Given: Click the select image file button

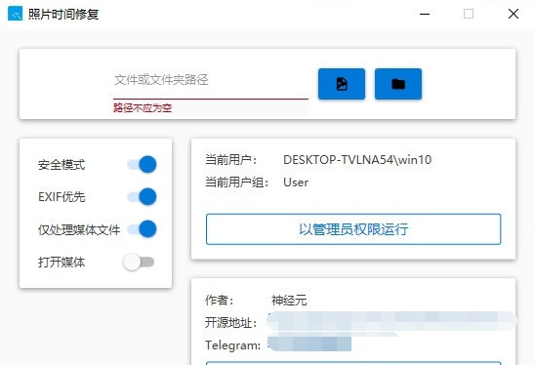Looking at the screenshot, I should (342, 84).
